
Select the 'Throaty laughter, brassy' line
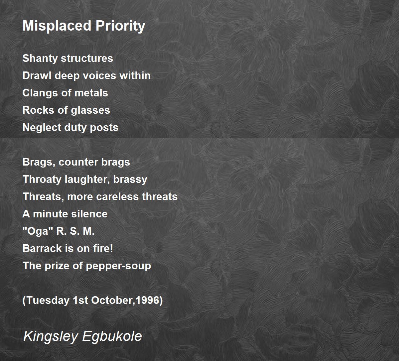(x=85, y=180)
